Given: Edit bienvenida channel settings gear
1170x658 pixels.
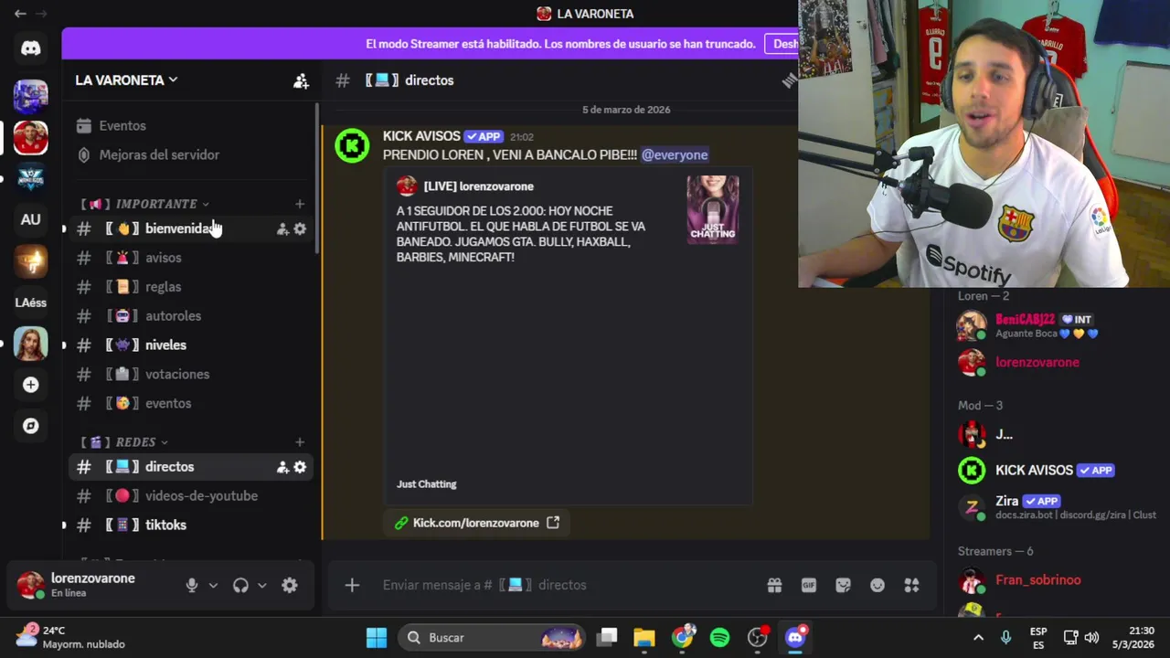Looking at the screenshot, I should (300, 229).
